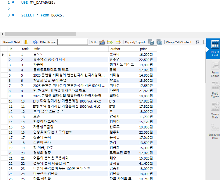Select author cell '크리스틴 로젠'
The width and height of the screenshot is (220, 180).
pos(123,153)
